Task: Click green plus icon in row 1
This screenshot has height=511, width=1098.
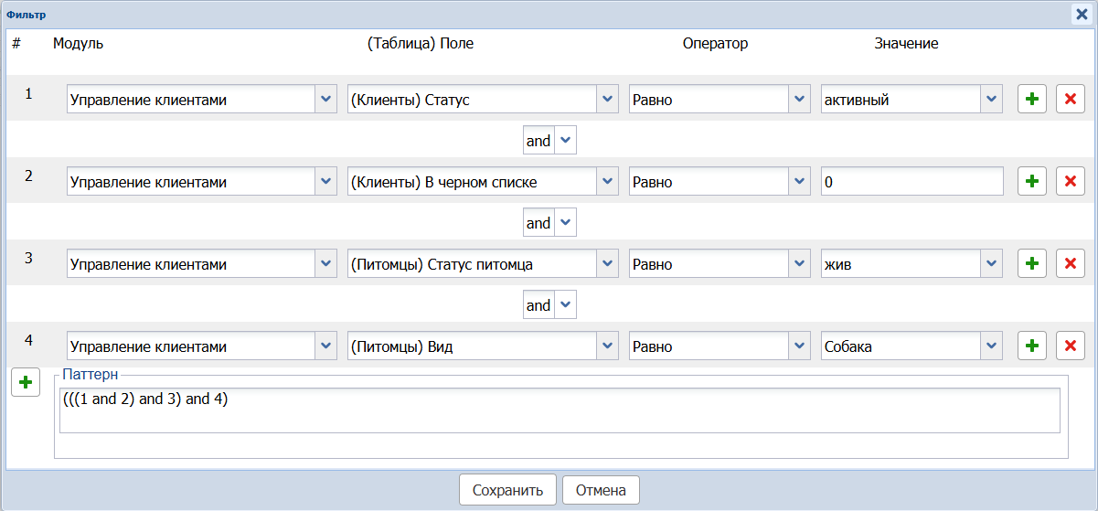Action: pos(1032,100)
